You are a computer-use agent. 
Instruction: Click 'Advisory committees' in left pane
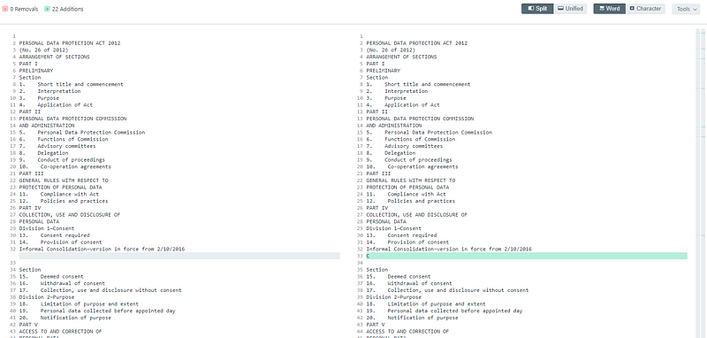67,146
